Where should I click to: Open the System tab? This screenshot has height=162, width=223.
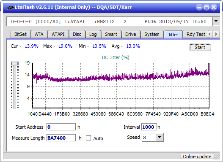[x=152, y=34]
